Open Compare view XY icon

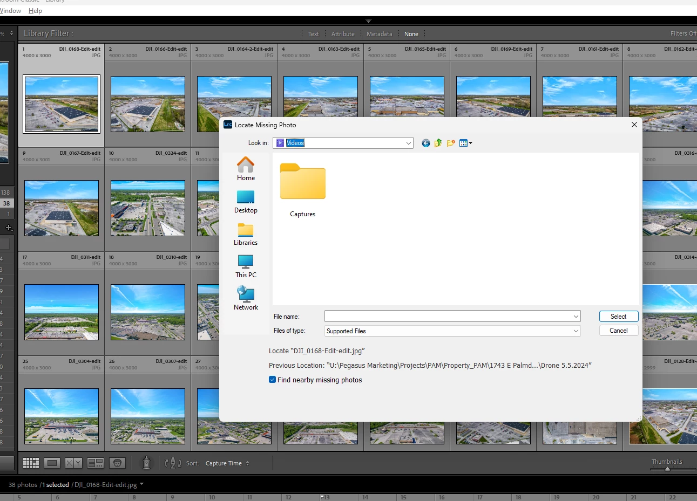coord(73,463)
